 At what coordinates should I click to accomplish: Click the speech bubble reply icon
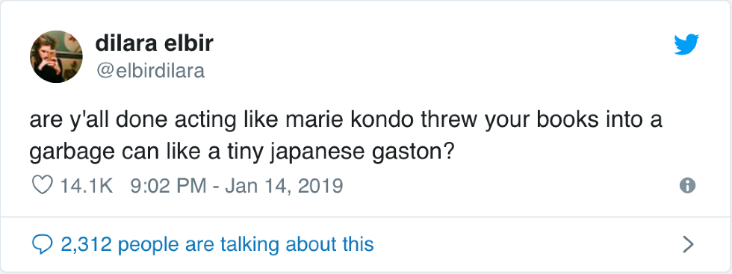click(x=43, y=245)
